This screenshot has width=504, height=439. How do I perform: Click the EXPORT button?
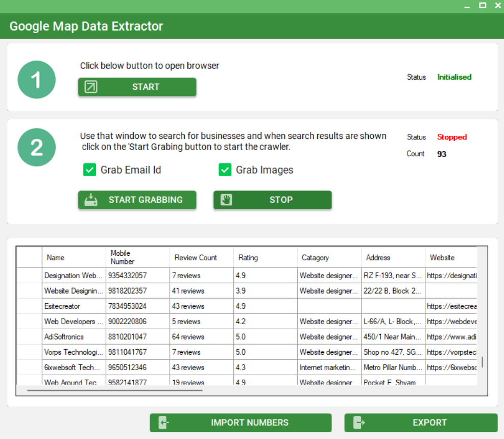click(421, 423)
